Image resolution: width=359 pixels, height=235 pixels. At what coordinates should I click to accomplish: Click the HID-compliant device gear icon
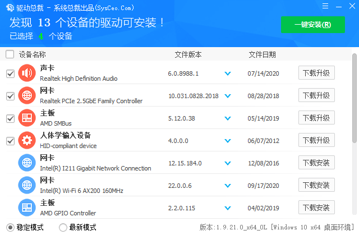pos(27,140)
